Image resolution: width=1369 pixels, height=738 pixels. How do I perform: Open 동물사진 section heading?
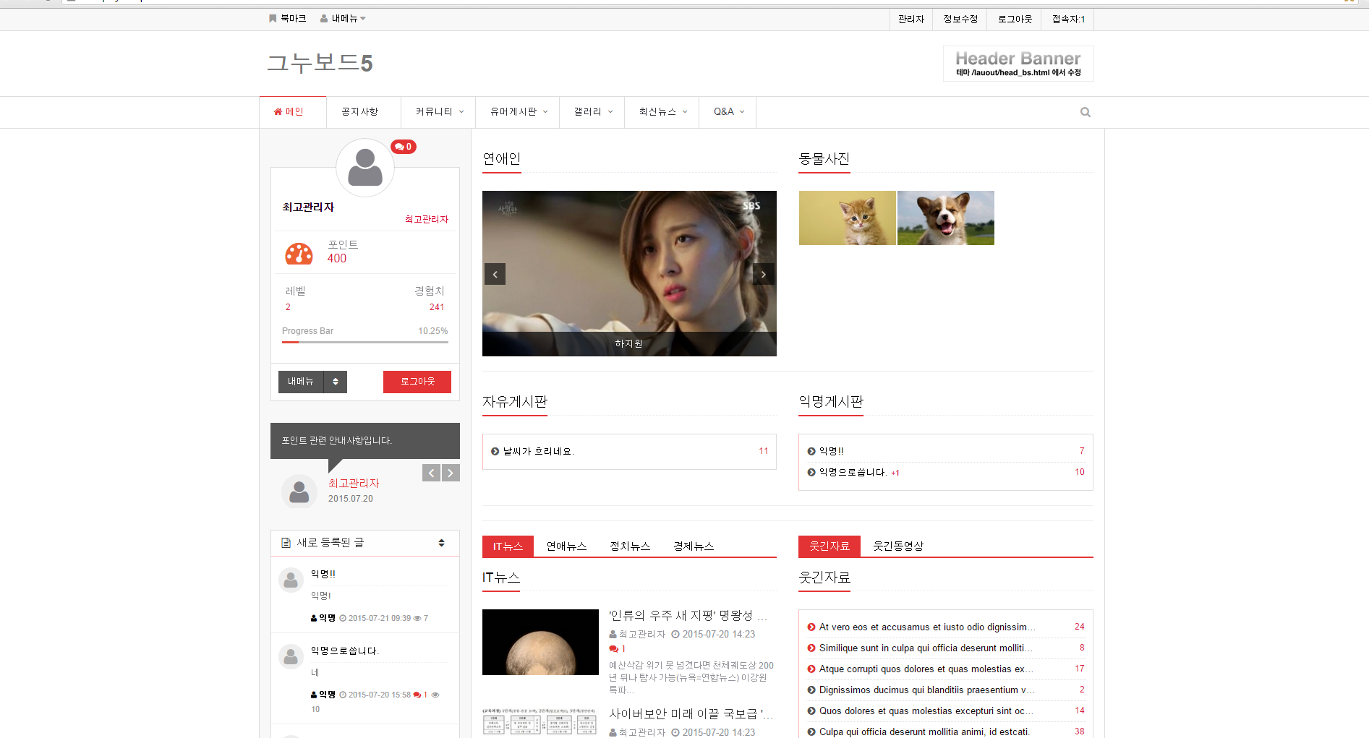click(x=824, y=159)
